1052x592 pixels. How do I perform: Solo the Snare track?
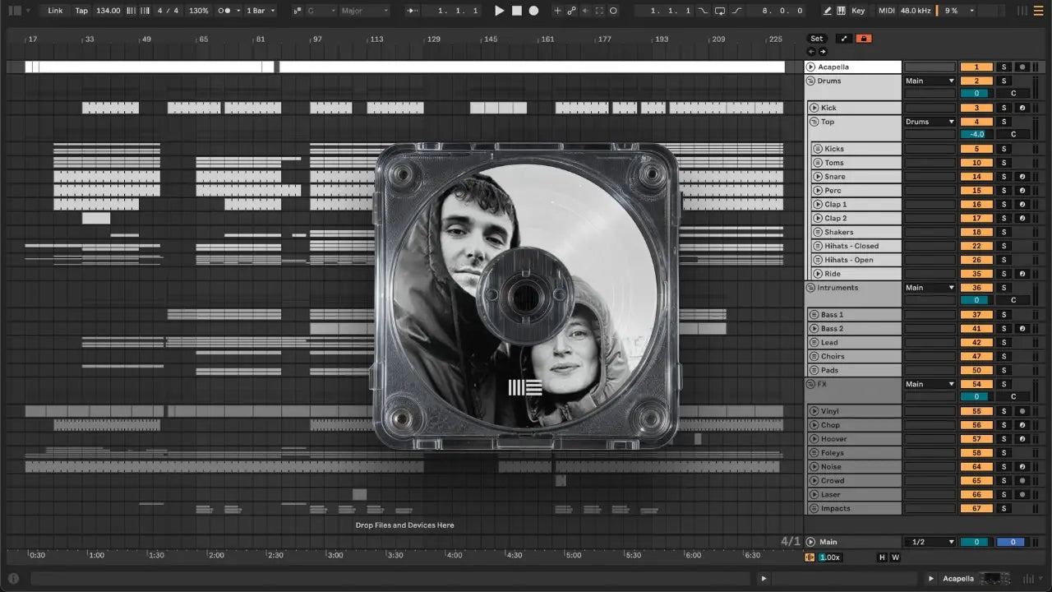pos(1004,177)
